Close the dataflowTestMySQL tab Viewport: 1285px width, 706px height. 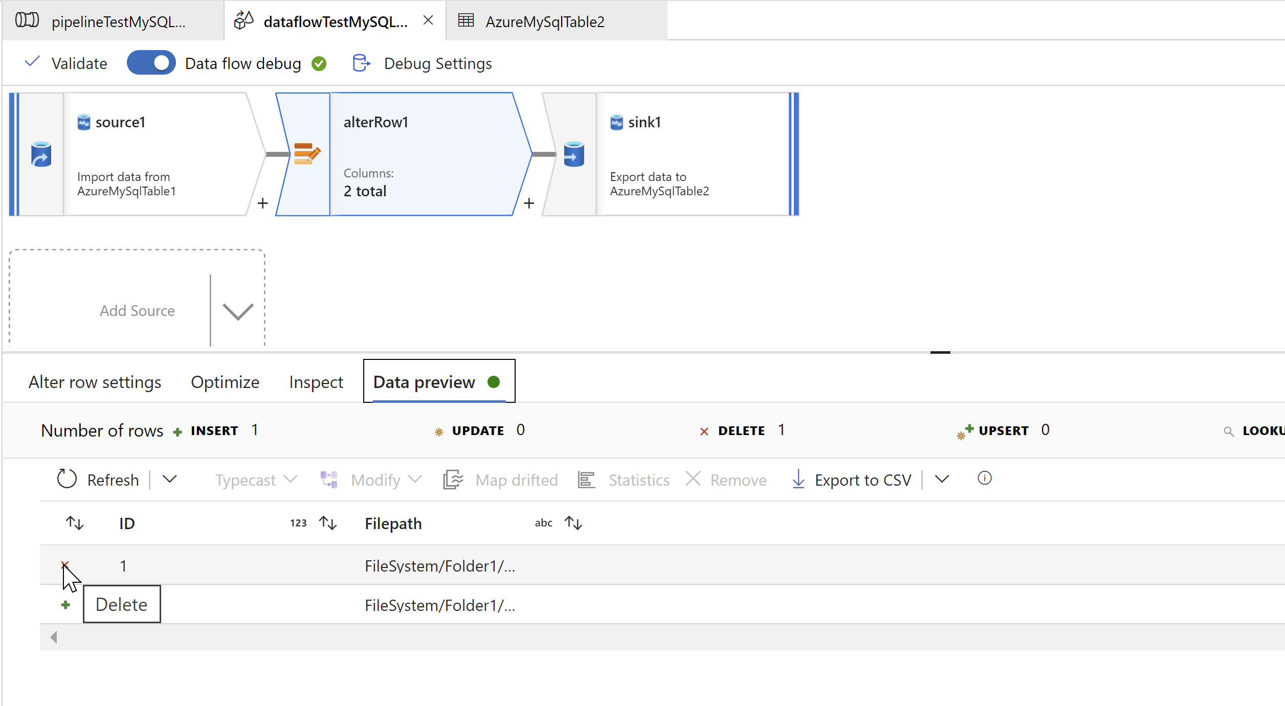click(x=428, y=20)
